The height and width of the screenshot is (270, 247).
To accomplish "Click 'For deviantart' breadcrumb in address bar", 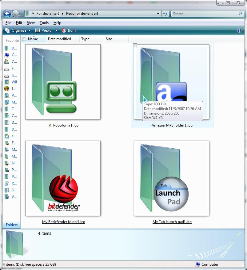I will pos(48,14).
